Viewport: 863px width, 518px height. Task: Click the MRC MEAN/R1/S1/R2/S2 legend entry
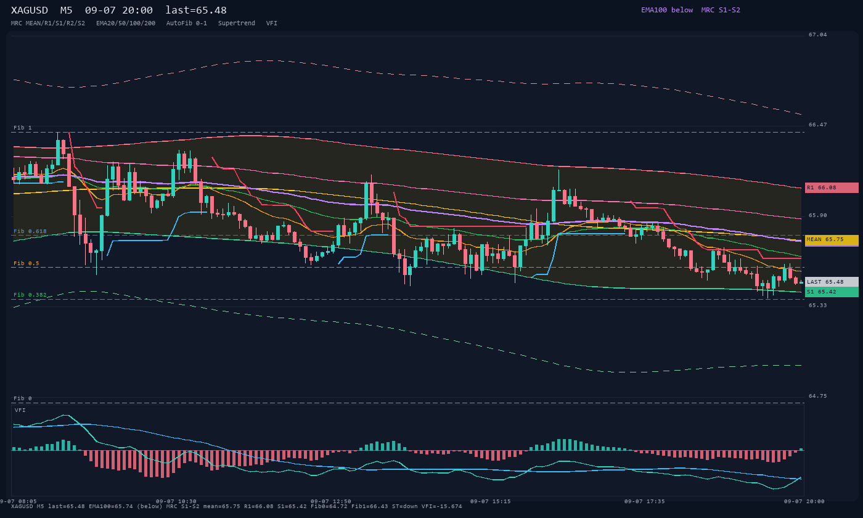[48, 23]
